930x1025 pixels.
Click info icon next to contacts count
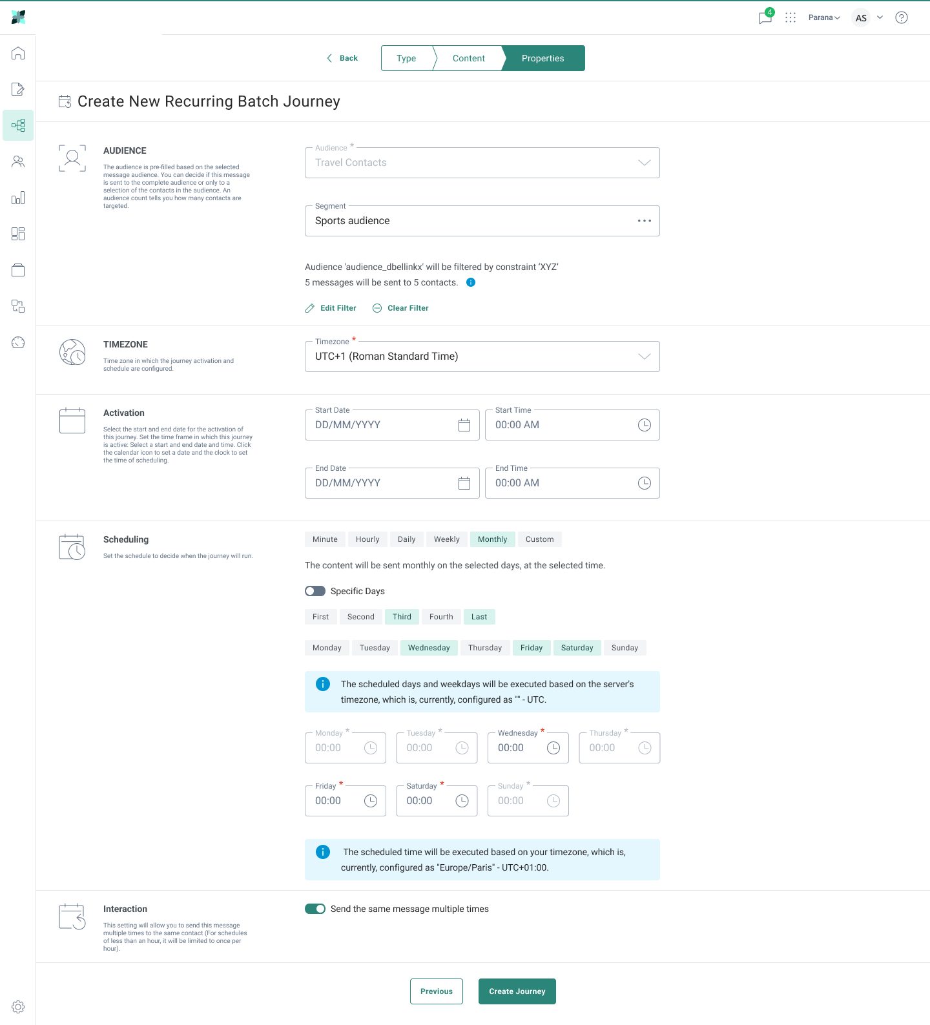(471, 282)
